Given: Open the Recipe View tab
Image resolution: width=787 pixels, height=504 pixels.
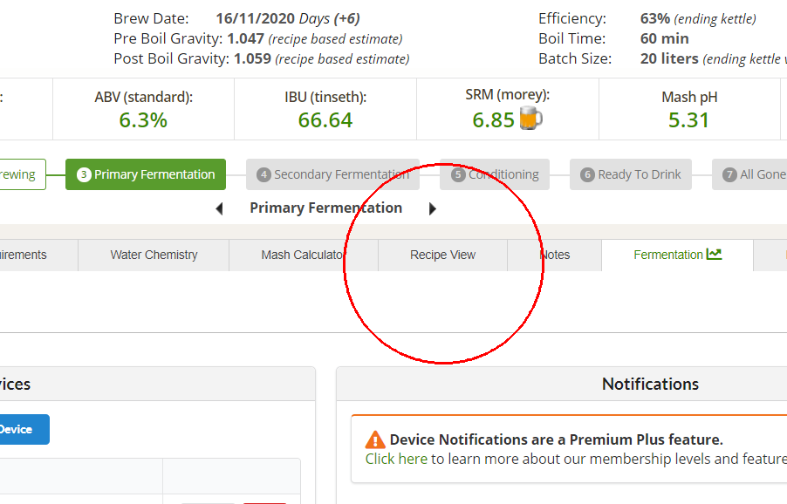Looking at the screenshot, I should click(x=442, y=255).
